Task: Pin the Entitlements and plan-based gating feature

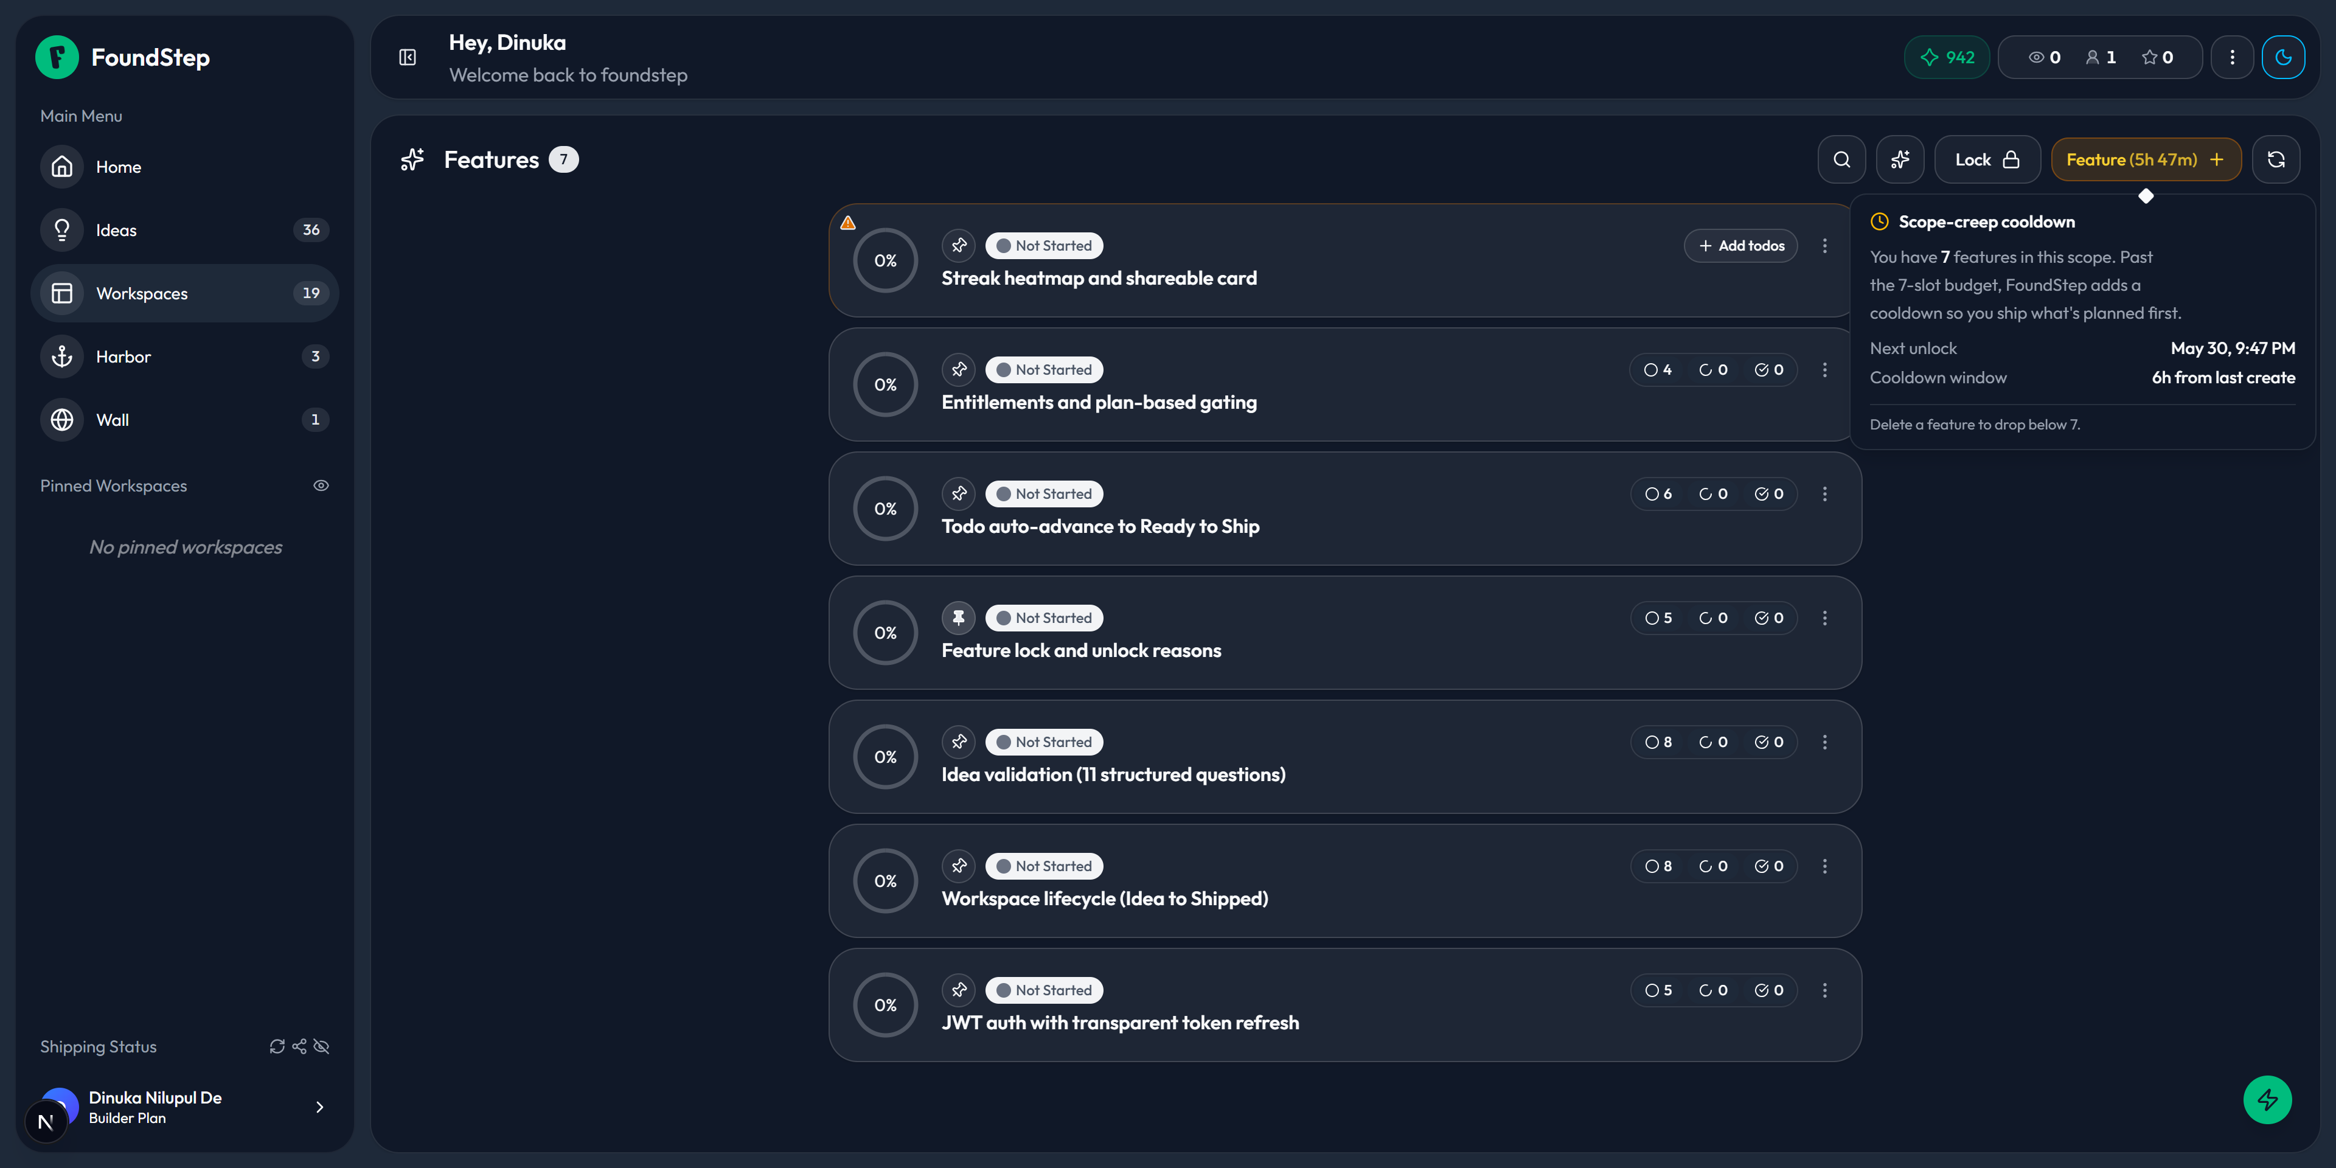Action: 959,370
